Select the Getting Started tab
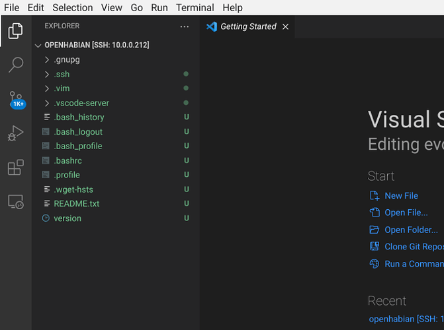Screen dimensions: 444x330 point(247,26)
